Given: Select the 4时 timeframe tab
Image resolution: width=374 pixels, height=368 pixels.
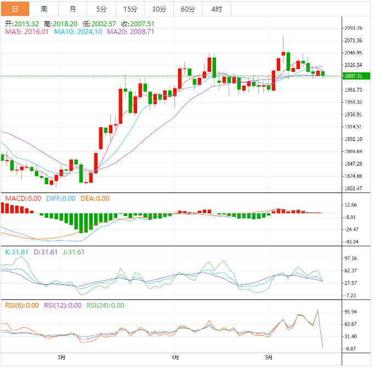Looking at the screenshot, I should pos(216,9).
